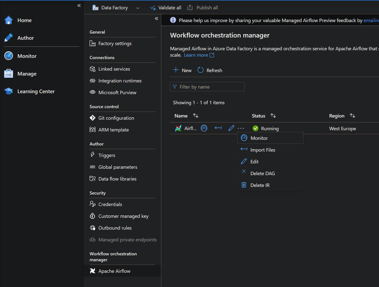Open Git configuration settings
379x287 pixels.
pos(116,118)
